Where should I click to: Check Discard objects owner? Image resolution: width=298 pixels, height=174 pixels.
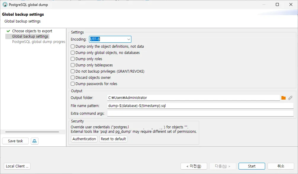tap(73, 77)
